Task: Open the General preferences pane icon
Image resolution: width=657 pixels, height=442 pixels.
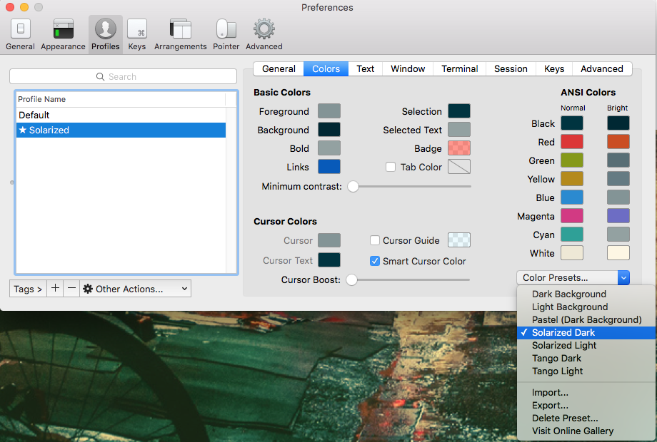Action: [x=20, y=29]
